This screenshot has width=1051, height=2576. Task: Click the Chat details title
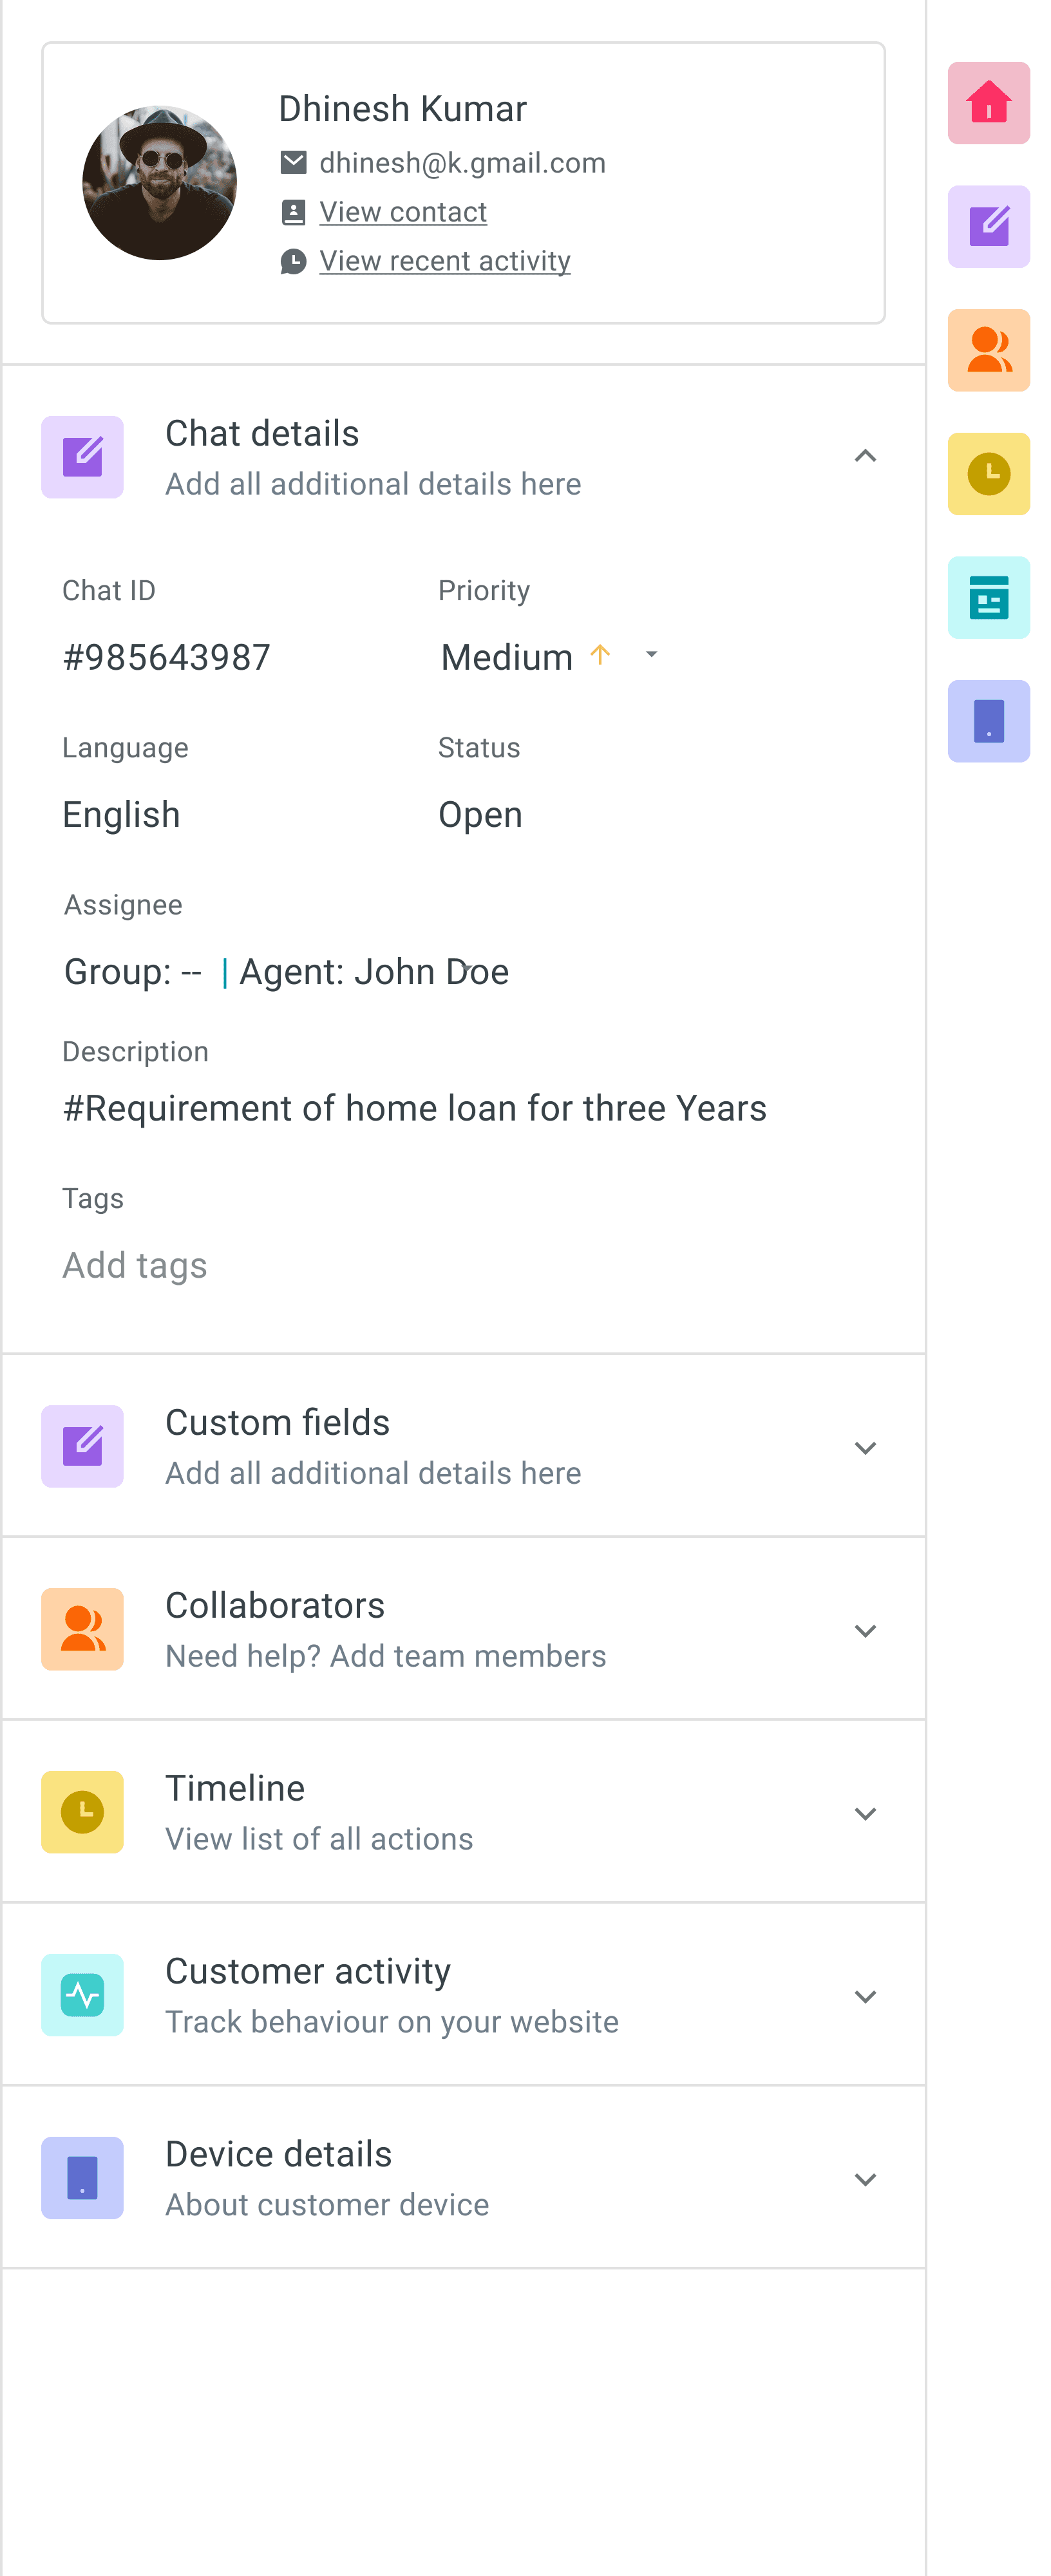click(x=262, y=433)
